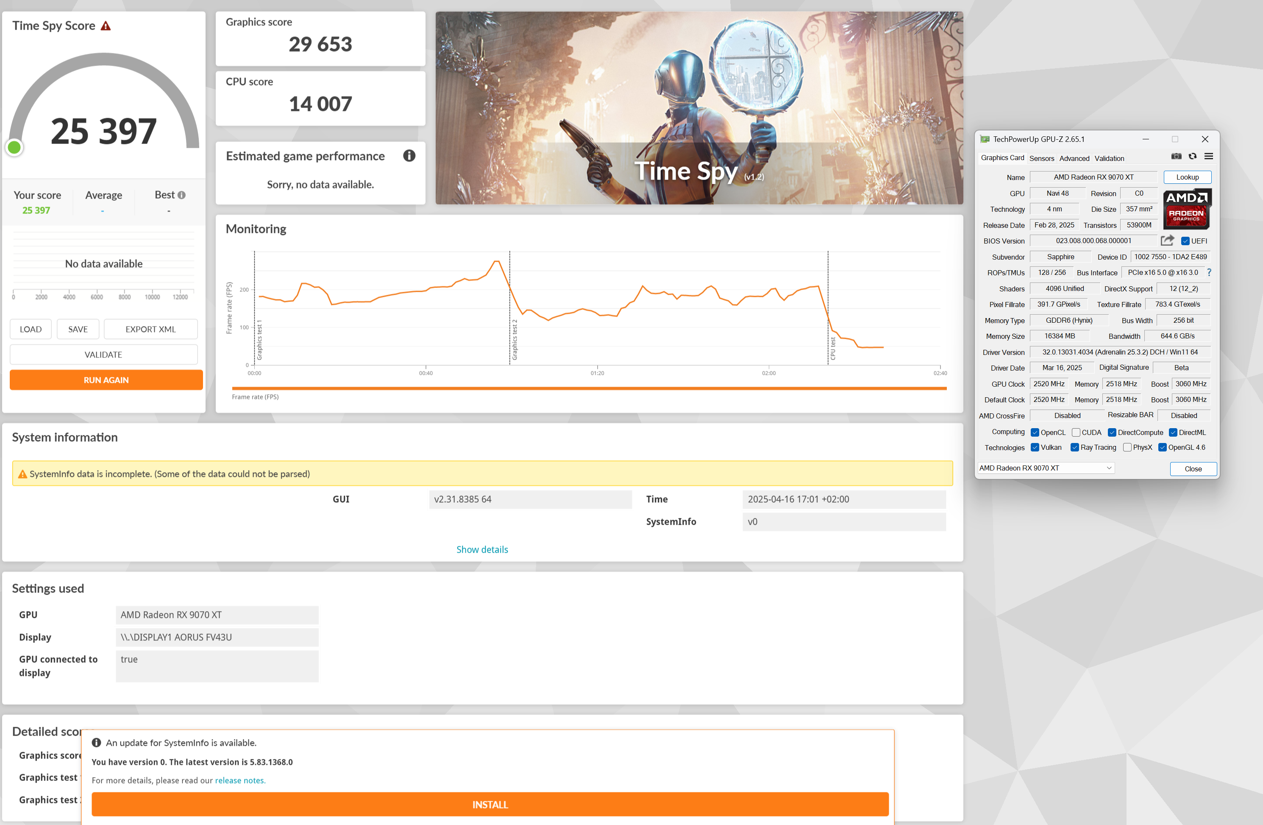
Task: Toggle the UEFI checkbox
Action: pyautogui.click(x=1185, y=241)
